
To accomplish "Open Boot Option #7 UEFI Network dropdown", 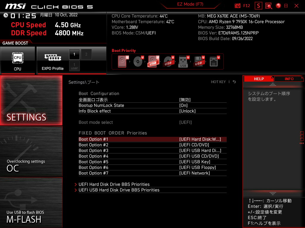I will pos(152,173).
